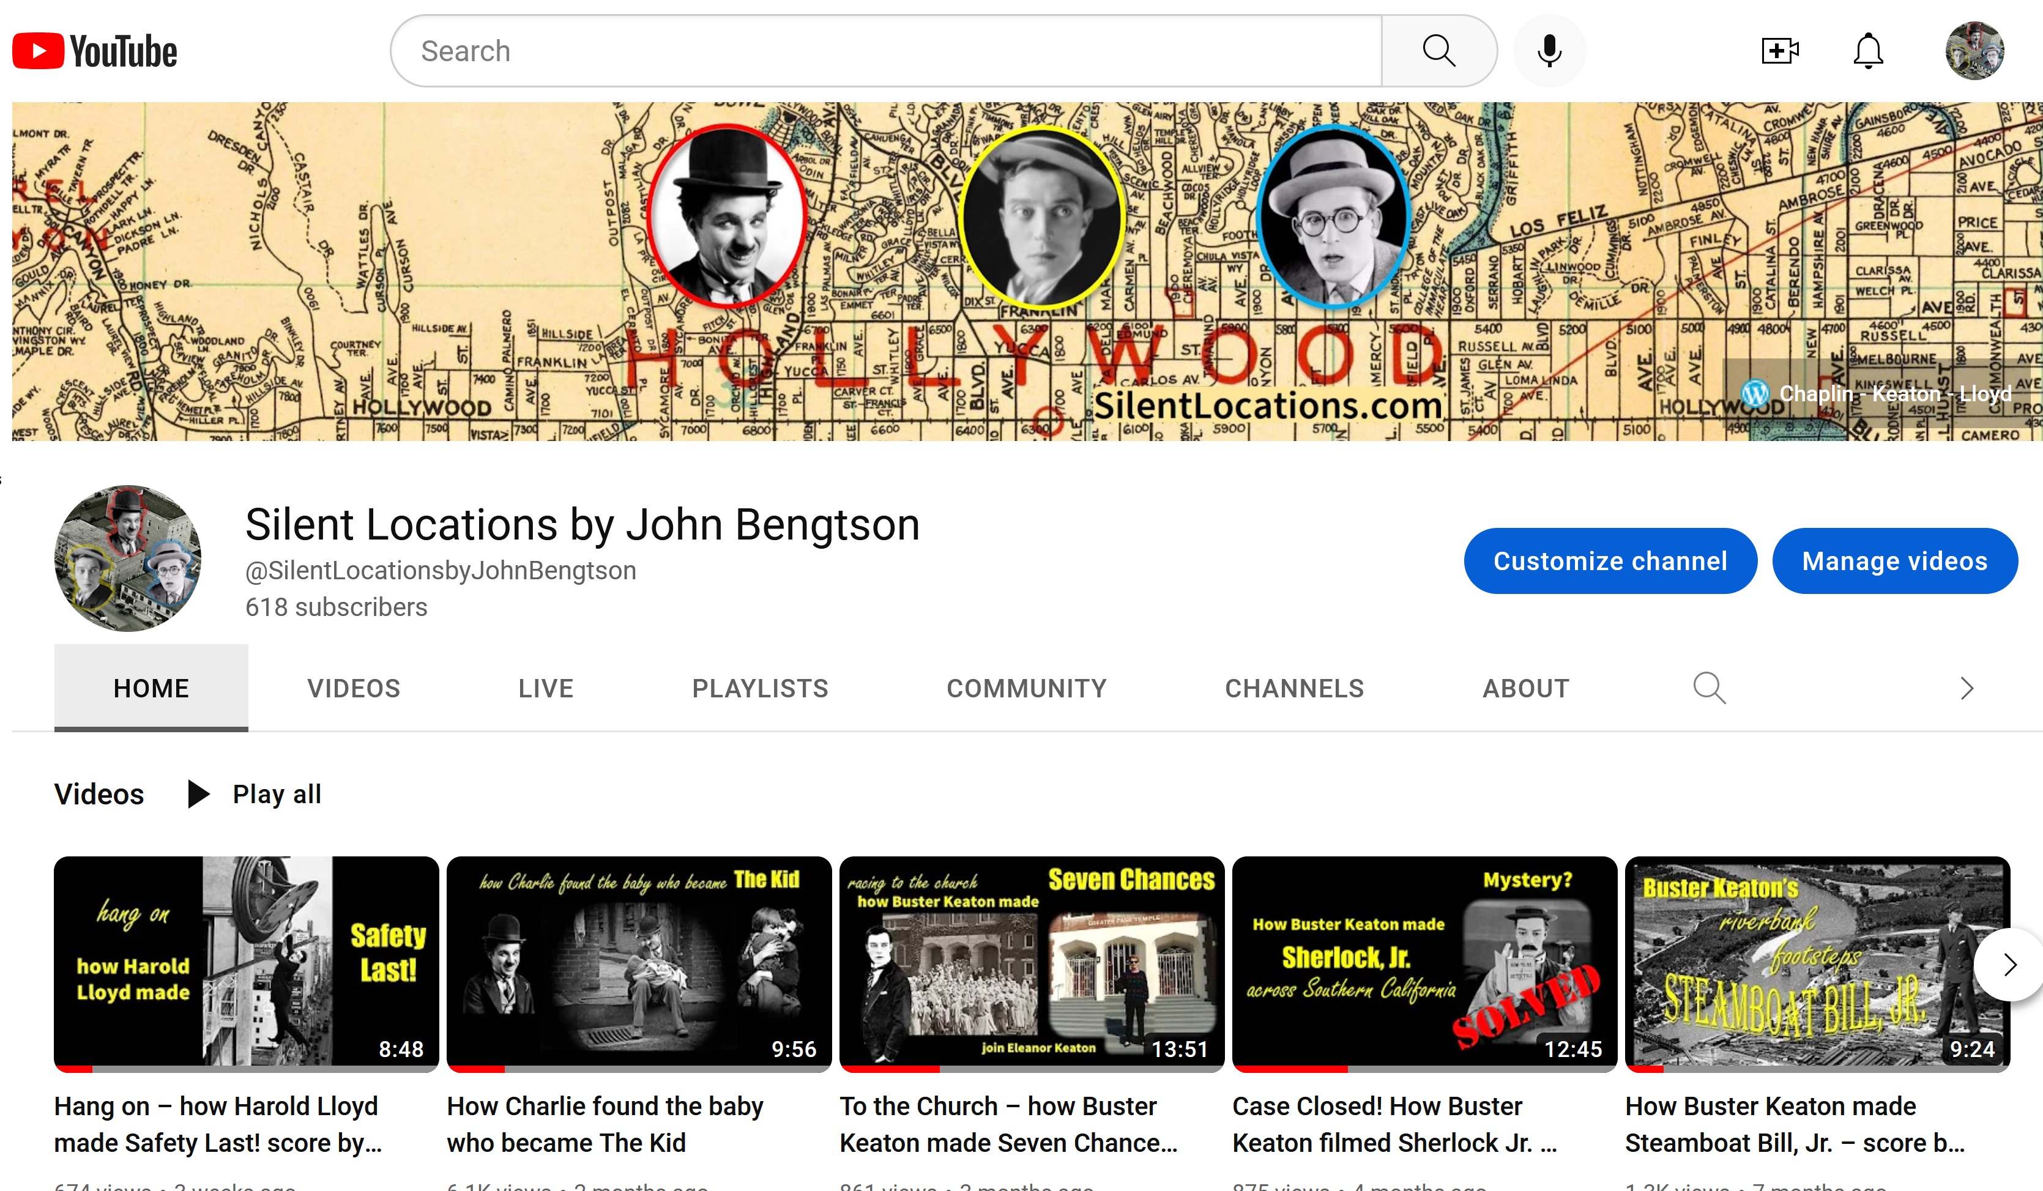
Task: Click the Manage videos button
Action: point(1894,561)
